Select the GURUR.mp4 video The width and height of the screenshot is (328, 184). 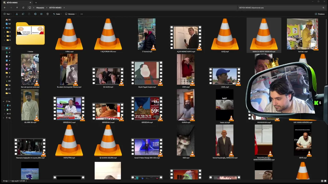click(x=186, y=106)
